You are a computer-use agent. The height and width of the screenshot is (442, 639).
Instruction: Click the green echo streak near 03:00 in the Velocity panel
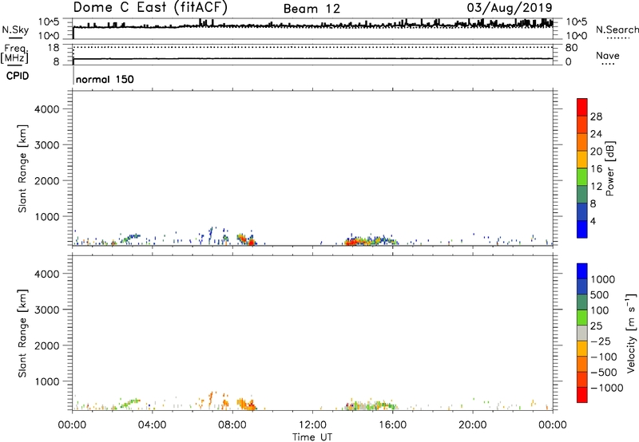(129, 404)
